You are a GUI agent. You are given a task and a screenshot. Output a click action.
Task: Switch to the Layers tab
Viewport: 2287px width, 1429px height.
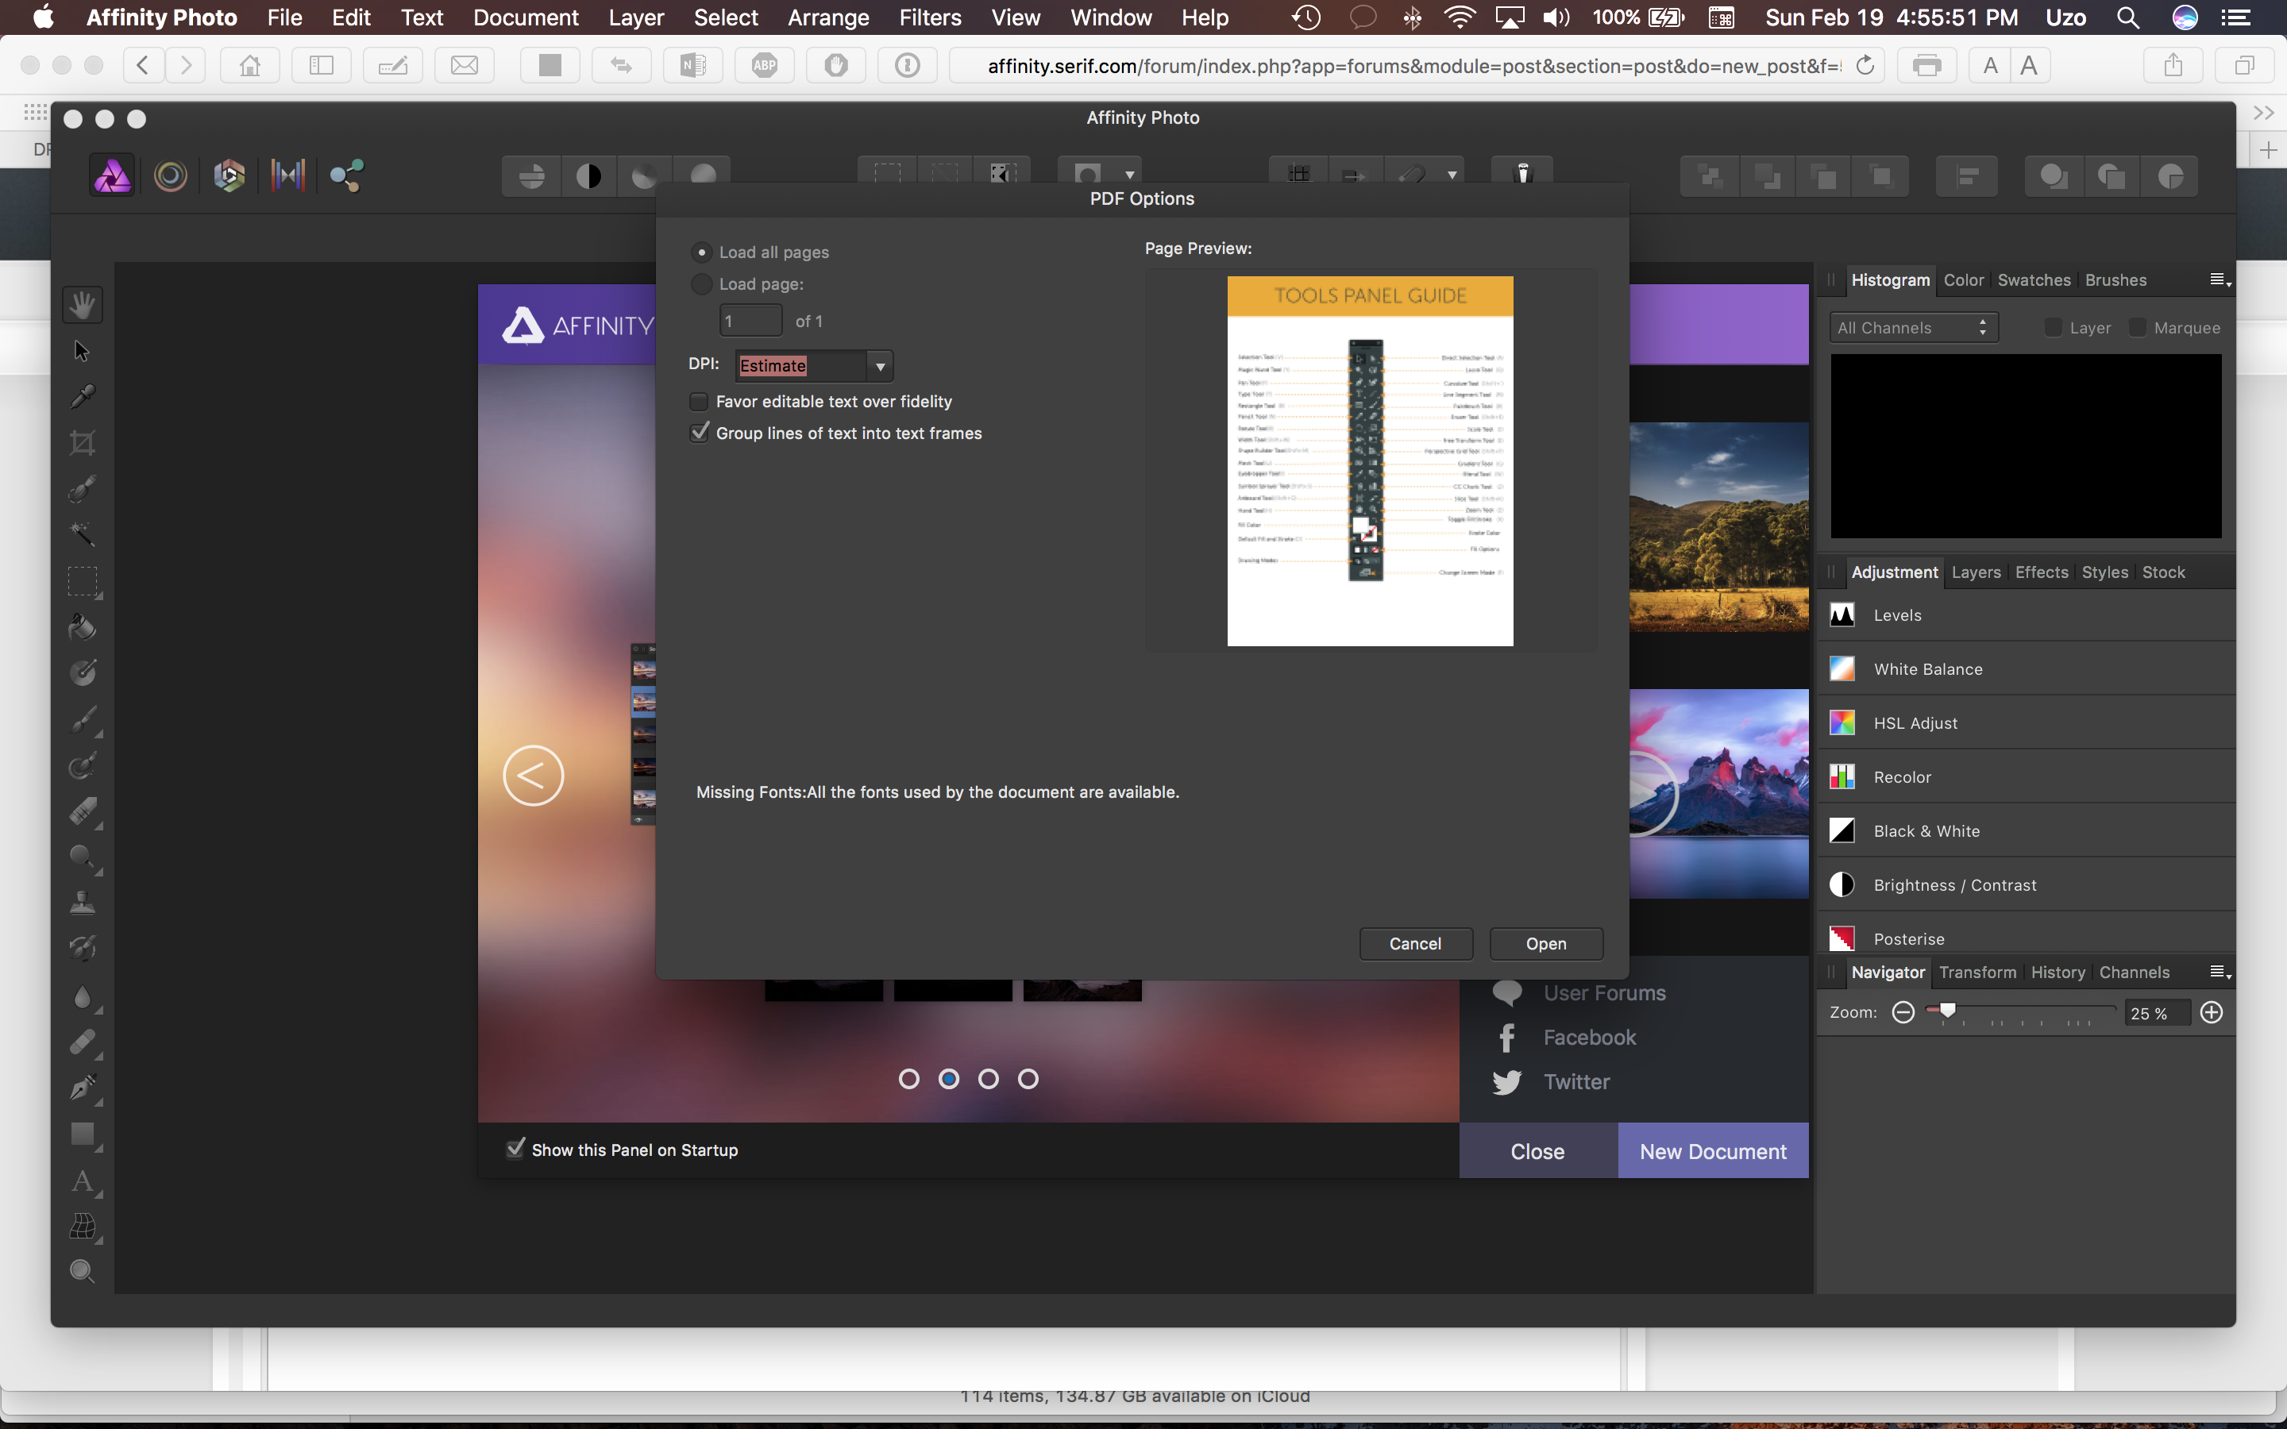[1977, 572]
